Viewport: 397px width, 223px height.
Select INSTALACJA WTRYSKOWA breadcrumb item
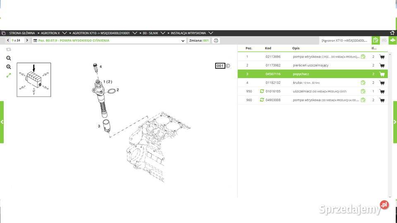pos(189,33)
